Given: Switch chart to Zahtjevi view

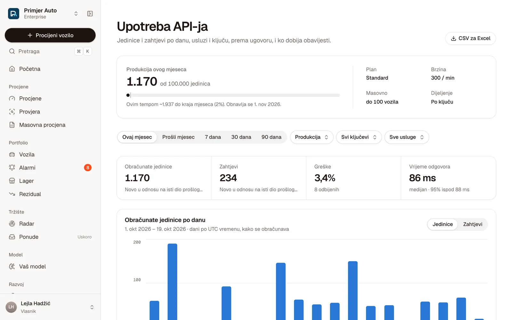Looking at the screenshot, I should point(473,224).
